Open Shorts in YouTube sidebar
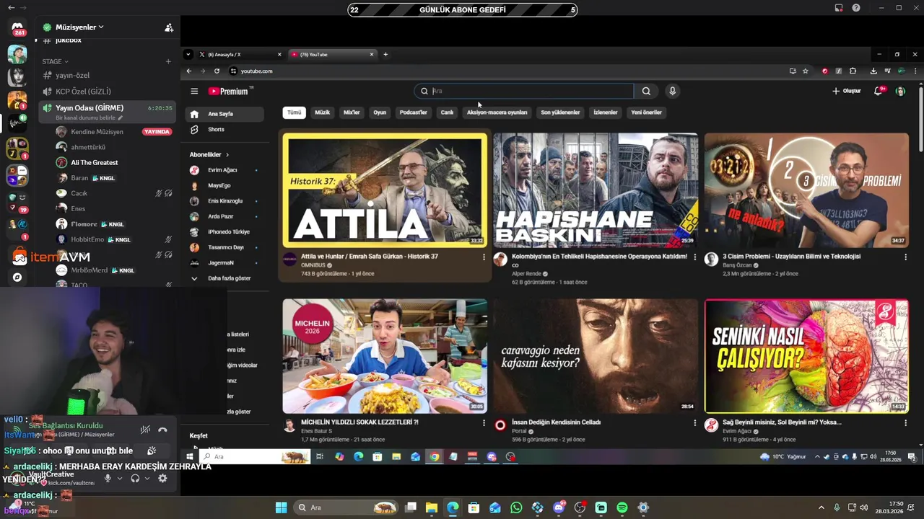 click(224, 130)
